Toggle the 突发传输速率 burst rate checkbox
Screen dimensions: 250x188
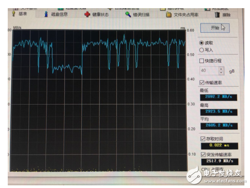click(x=203, y=155)
